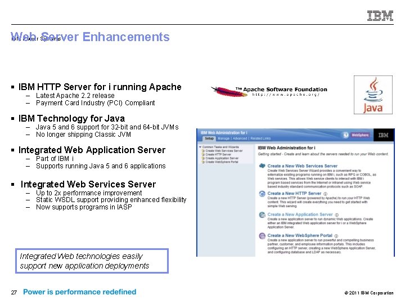Image resolution: width=405 pixels, height=304 pixels.
Task: Open Create Web Services Server in the sidebar
Action: [x=224, y=151]
